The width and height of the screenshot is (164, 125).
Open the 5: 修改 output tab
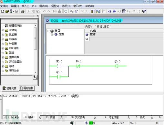(x=140, y=117)
